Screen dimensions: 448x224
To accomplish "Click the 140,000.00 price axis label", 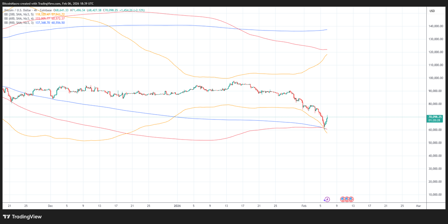I will coord(435,26).
